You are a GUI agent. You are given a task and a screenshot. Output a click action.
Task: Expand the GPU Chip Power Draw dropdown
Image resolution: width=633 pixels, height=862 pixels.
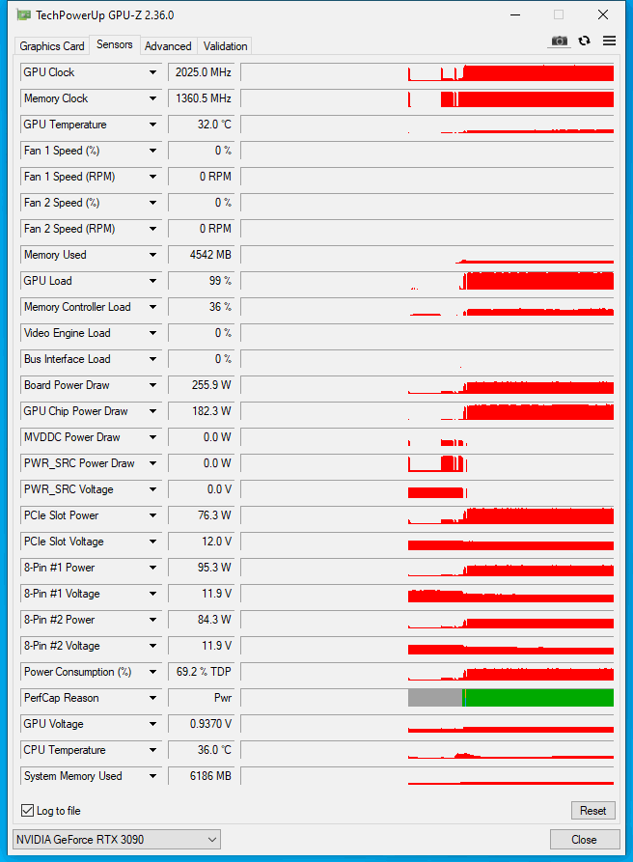(x=152, y=411)
